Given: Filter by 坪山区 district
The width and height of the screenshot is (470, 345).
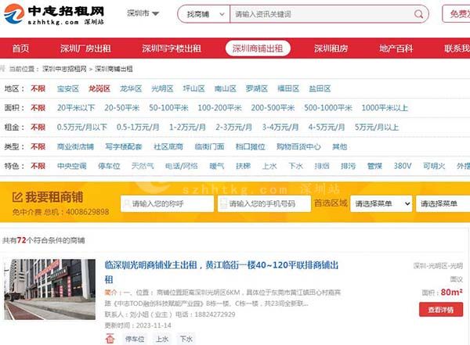Looking at the screenshot, I should [193, 88].
